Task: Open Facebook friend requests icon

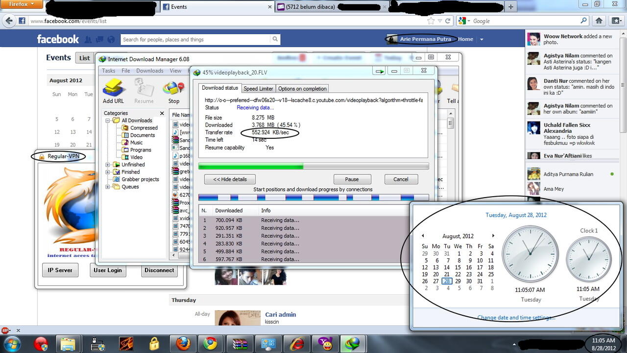Action: click(88, 39)
